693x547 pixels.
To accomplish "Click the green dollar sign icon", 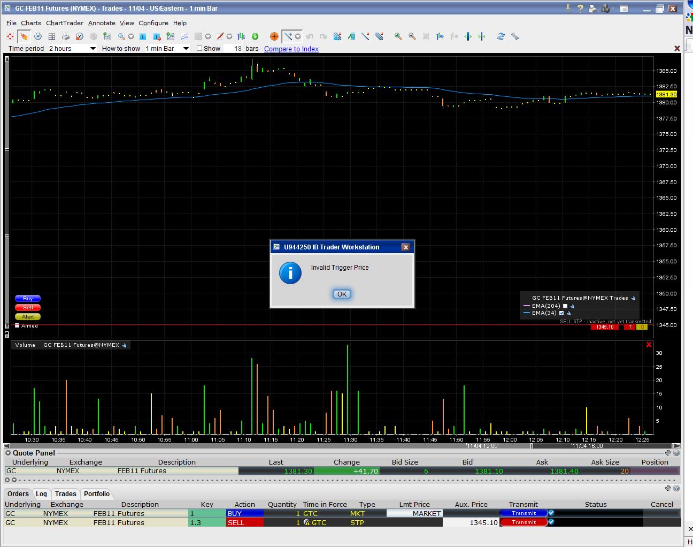I will 255,36.
